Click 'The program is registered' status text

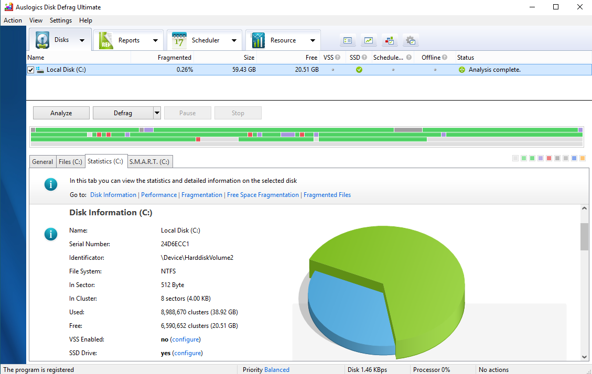(x=38, y=370)
